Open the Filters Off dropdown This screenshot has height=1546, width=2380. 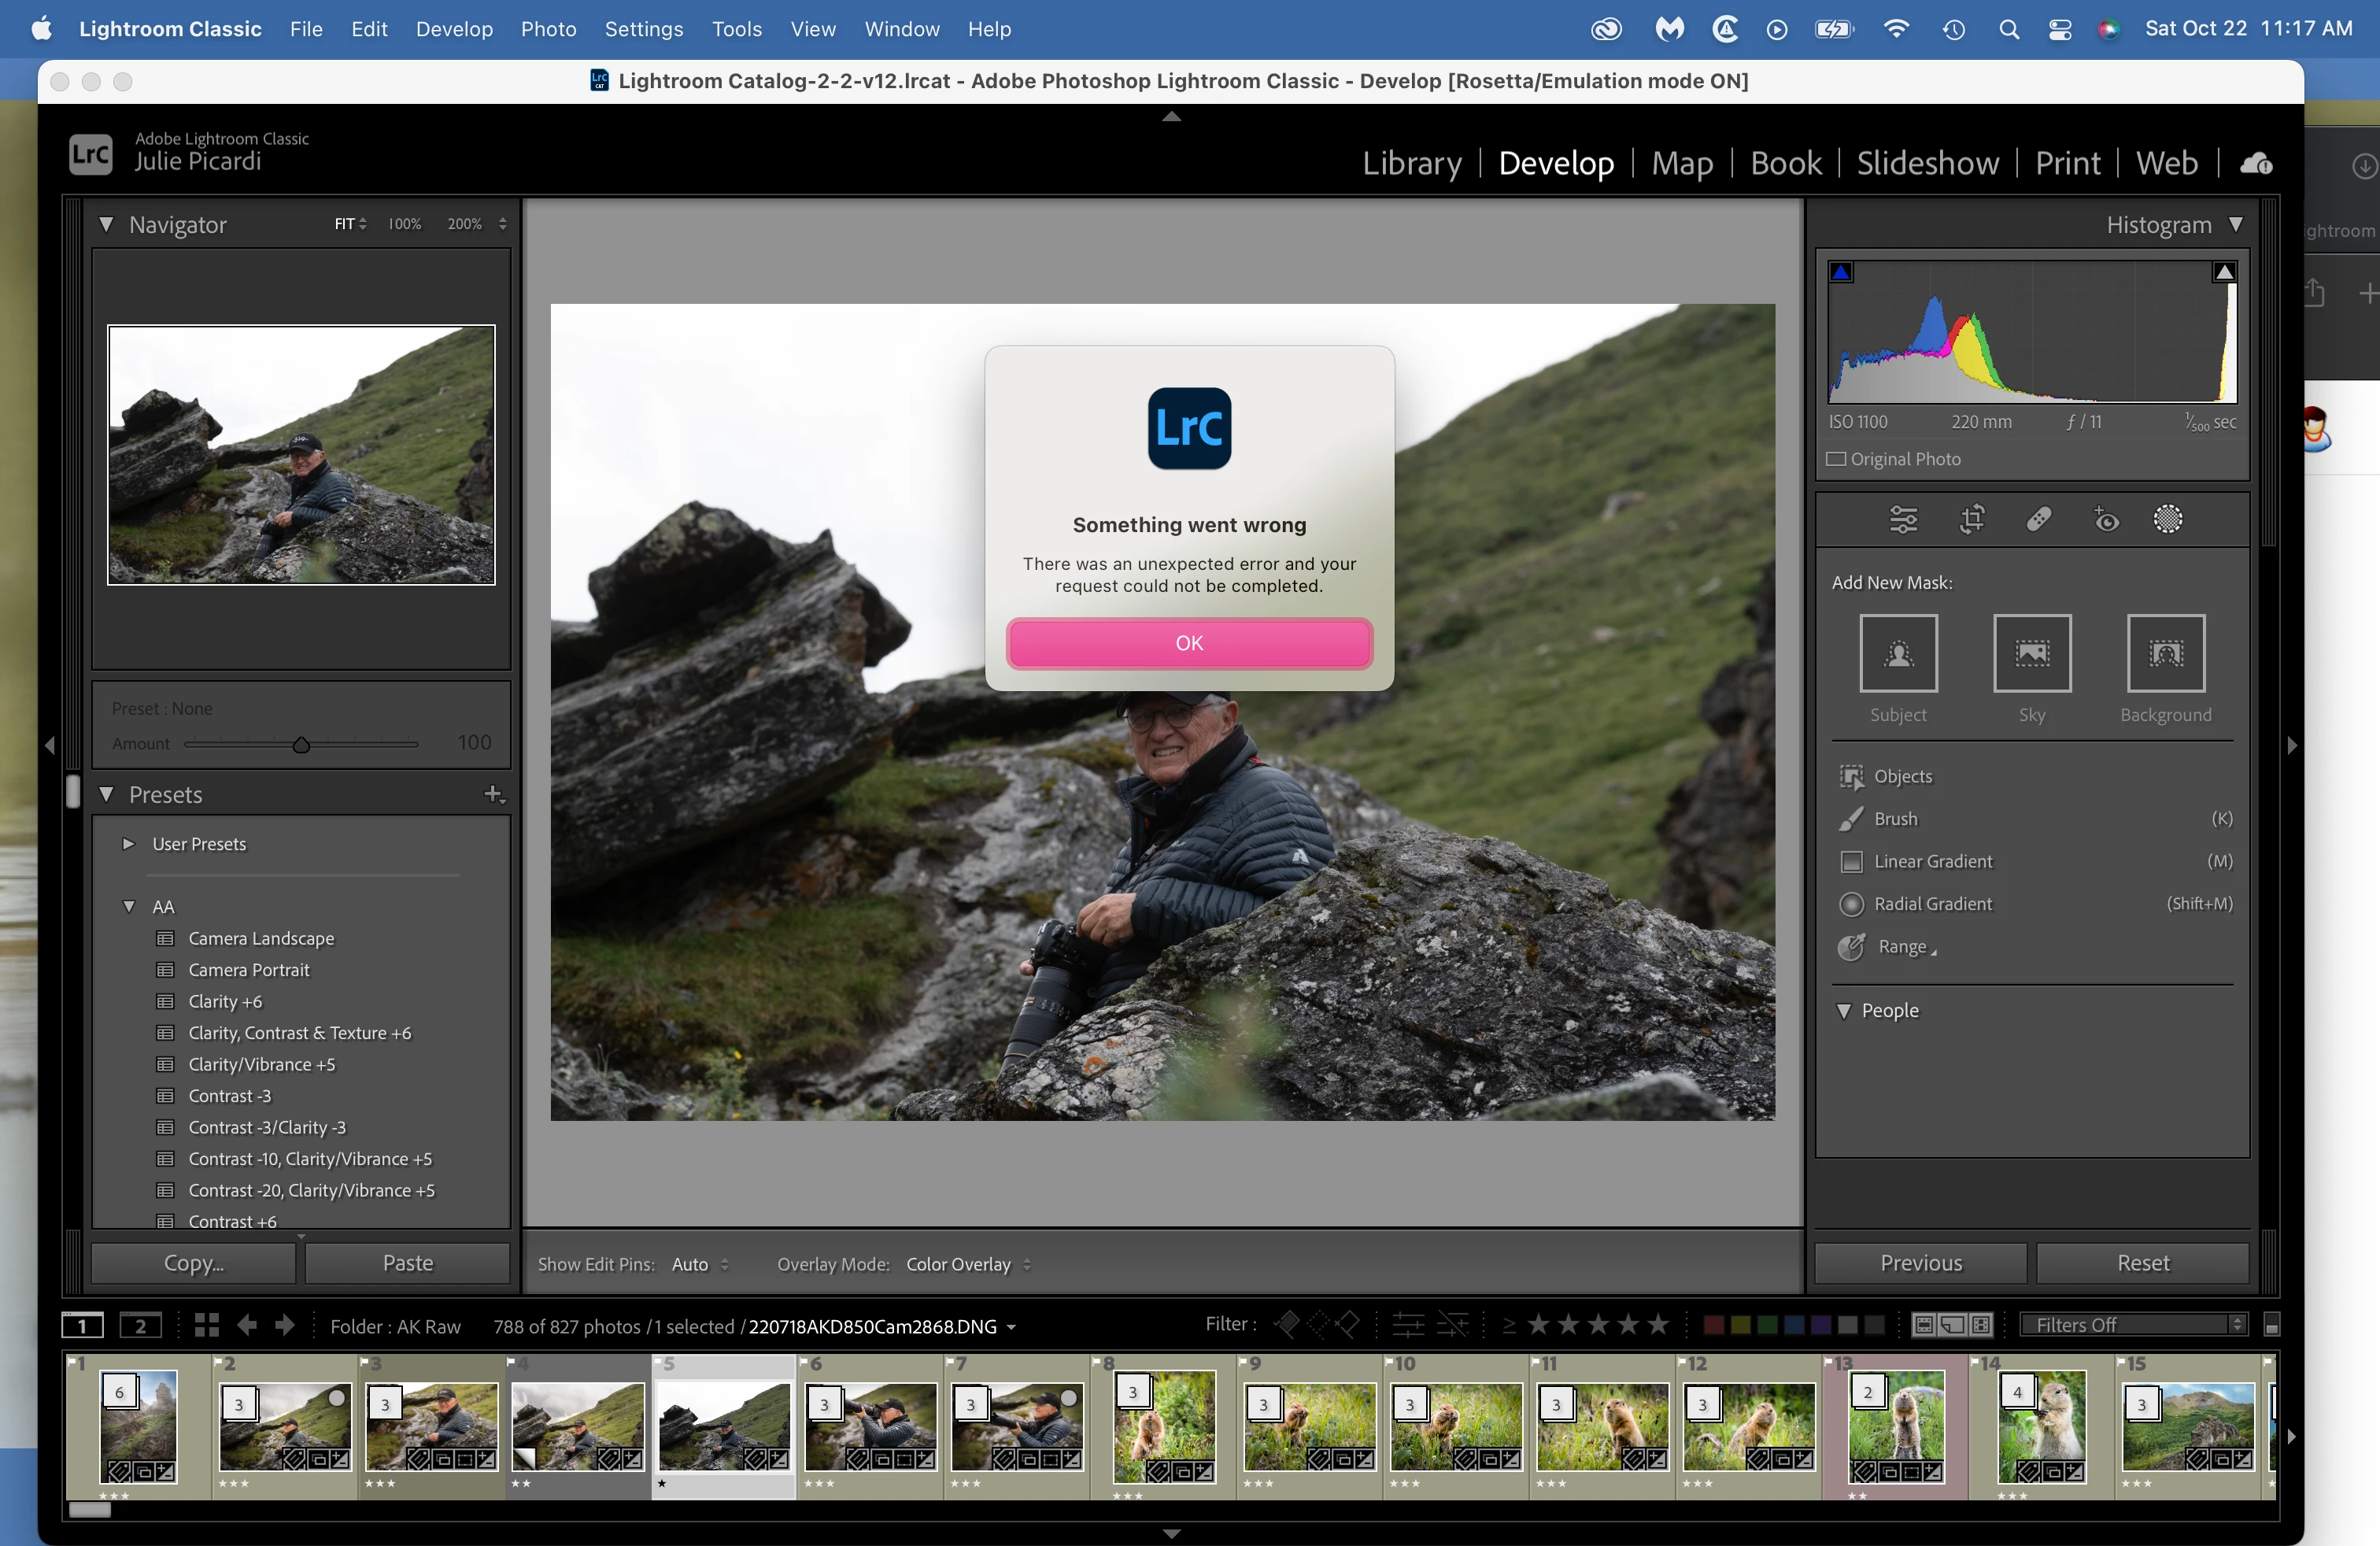2131,1325
